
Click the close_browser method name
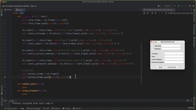[x=30, y=91]
